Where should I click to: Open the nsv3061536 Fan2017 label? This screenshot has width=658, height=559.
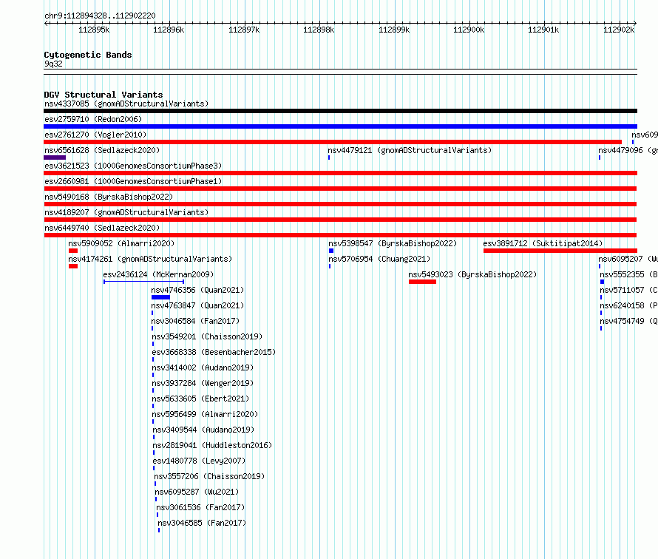pyautogui.click(x=200, y=507)
